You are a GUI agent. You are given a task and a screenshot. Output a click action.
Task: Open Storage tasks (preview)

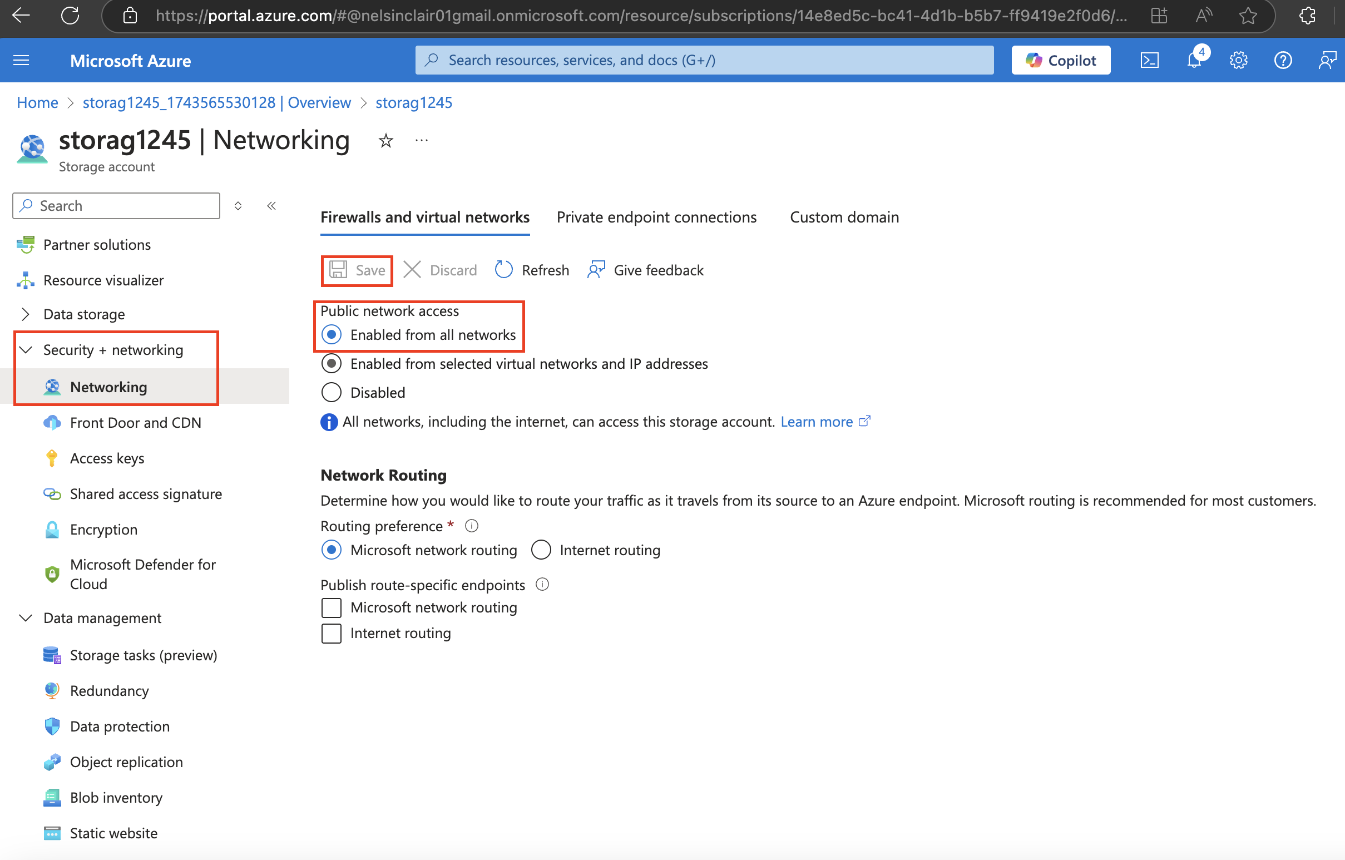[143, 655]
